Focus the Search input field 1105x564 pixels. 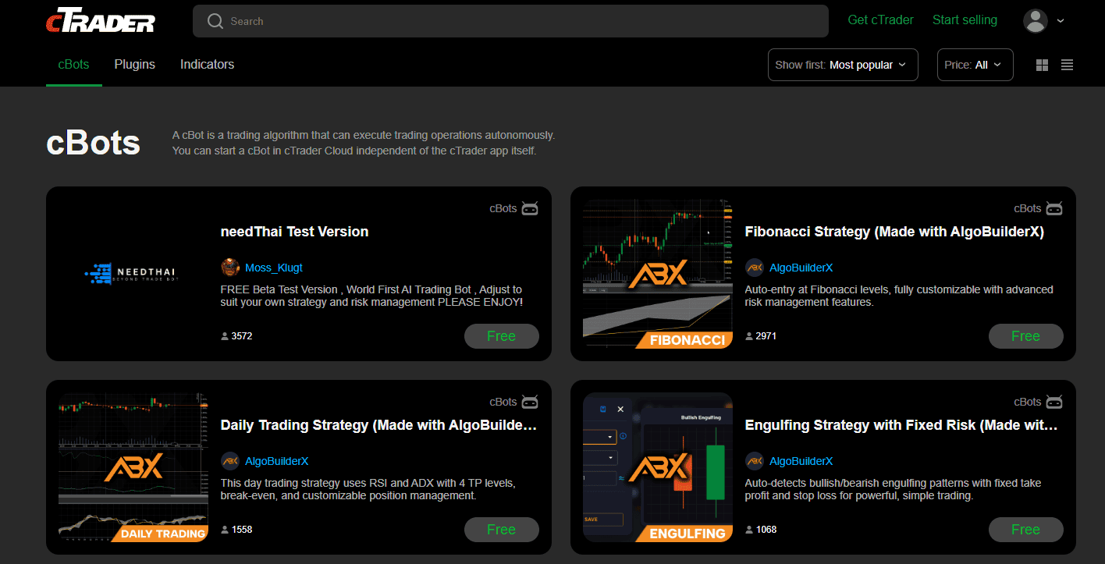(x=510, y=21)
